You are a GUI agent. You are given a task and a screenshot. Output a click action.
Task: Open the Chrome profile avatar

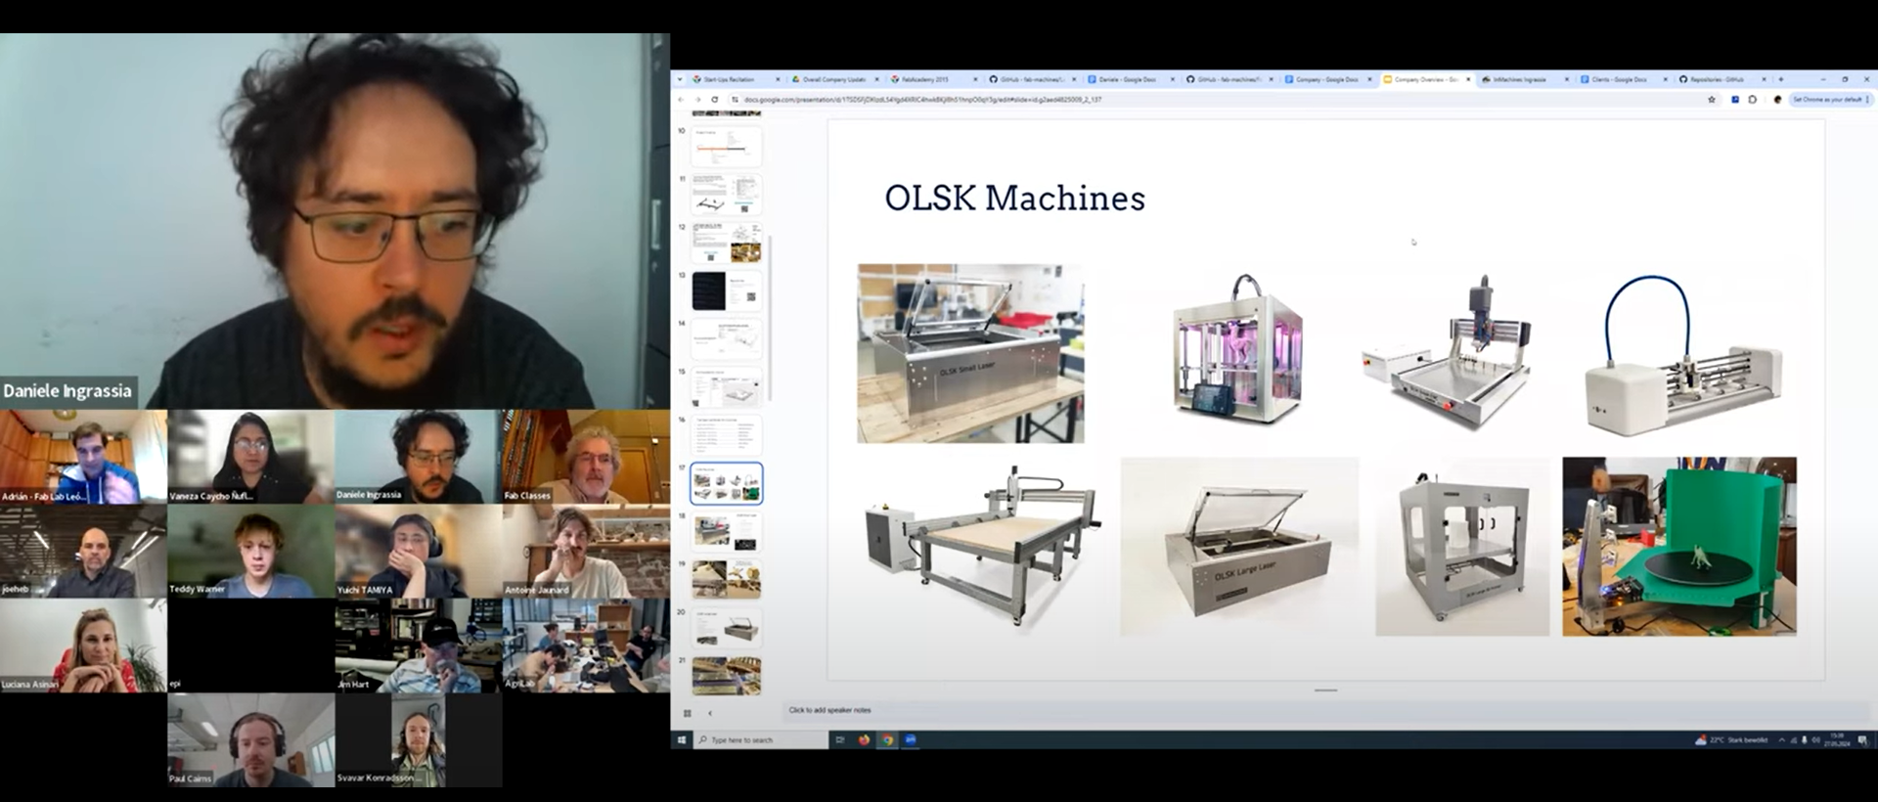[x=1777, y=100]
